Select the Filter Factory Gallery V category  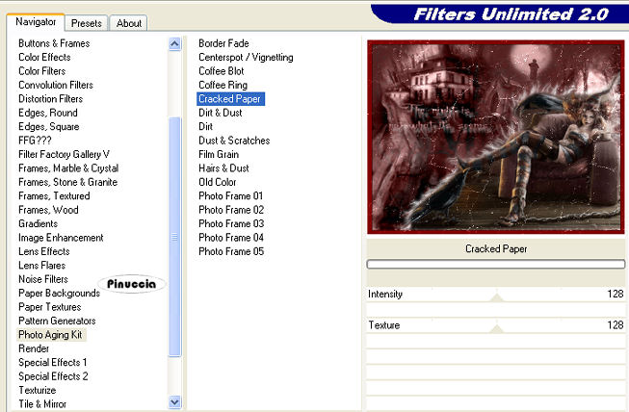click(x=64, y=154)
